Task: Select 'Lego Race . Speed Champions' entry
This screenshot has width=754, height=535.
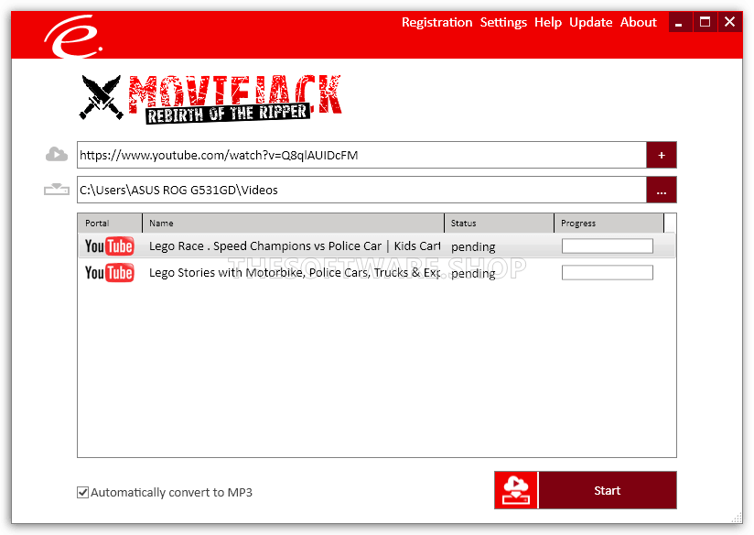Action: pos(295,246)
